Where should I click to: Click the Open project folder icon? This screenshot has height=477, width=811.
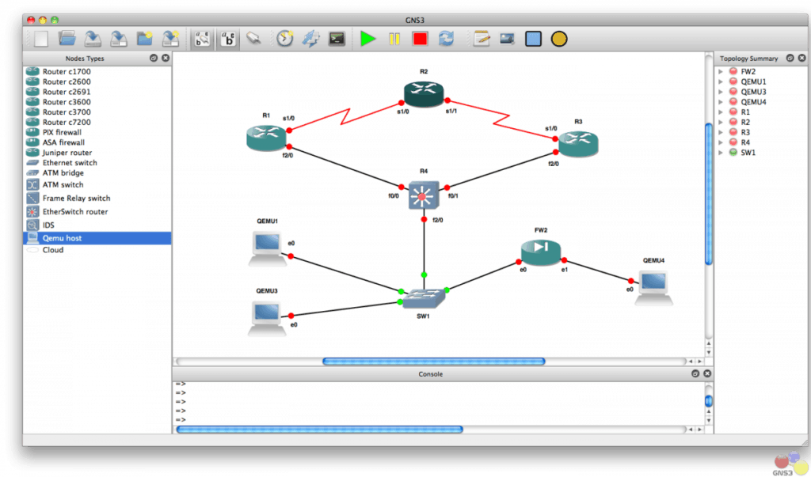coord(67,38)
